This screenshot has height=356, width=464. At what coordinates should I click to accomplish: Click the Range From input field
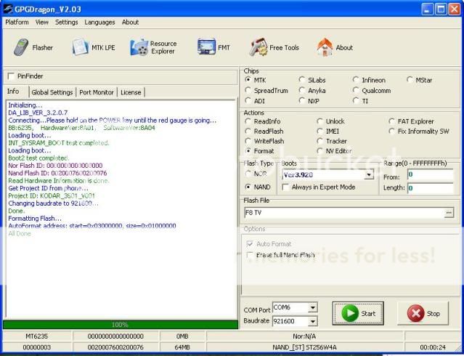[431, 175]
